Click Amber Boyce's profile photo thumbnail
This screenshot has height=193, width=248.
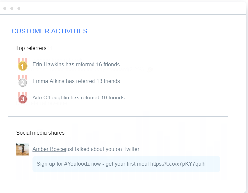22,149
